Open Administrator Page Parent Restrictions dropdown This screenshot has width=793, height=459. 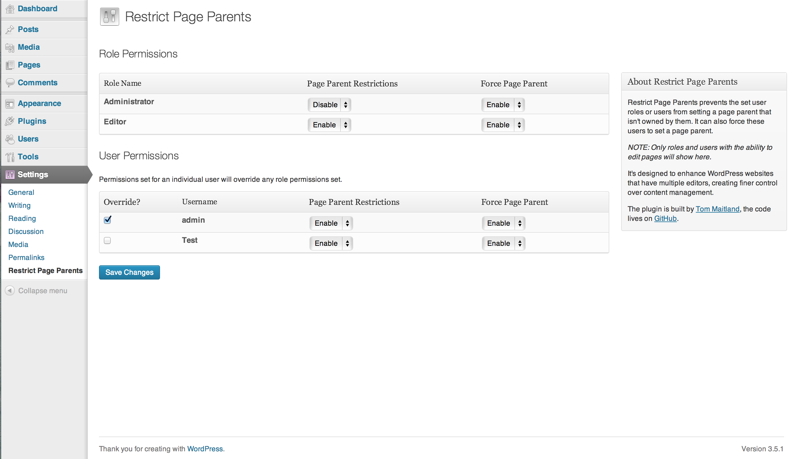coord(330,105)
